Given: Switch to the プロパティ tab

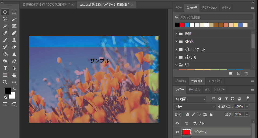Looking at the screenshot, I should pos(181,81).
